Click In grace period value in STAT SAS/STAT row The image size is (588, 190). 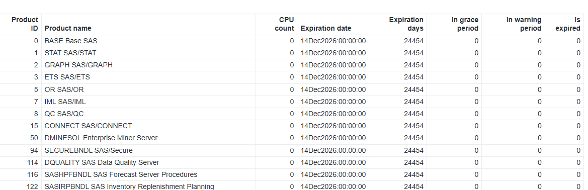454,53
